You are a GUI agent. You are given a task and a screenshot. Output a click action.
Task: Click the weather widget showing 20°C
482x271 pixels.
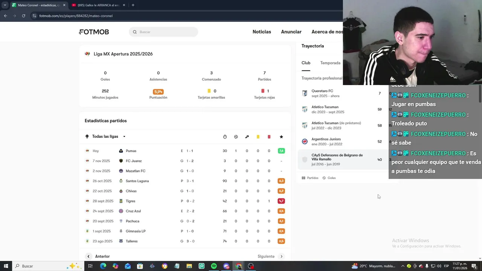click(373, 266)
